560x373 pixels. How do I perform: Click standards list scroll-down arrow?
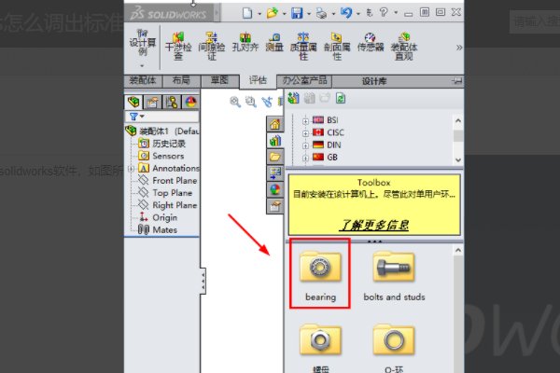[458, 159]
